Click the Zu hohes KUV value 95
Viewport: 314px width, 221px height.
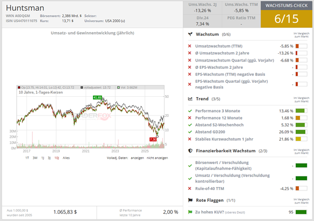click(291, 212)
